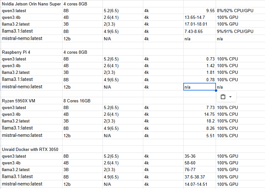Click the blue fill handle on the selected cell
Image resolution: width=265 pixels, height=189 pixels.
point(216,91)
